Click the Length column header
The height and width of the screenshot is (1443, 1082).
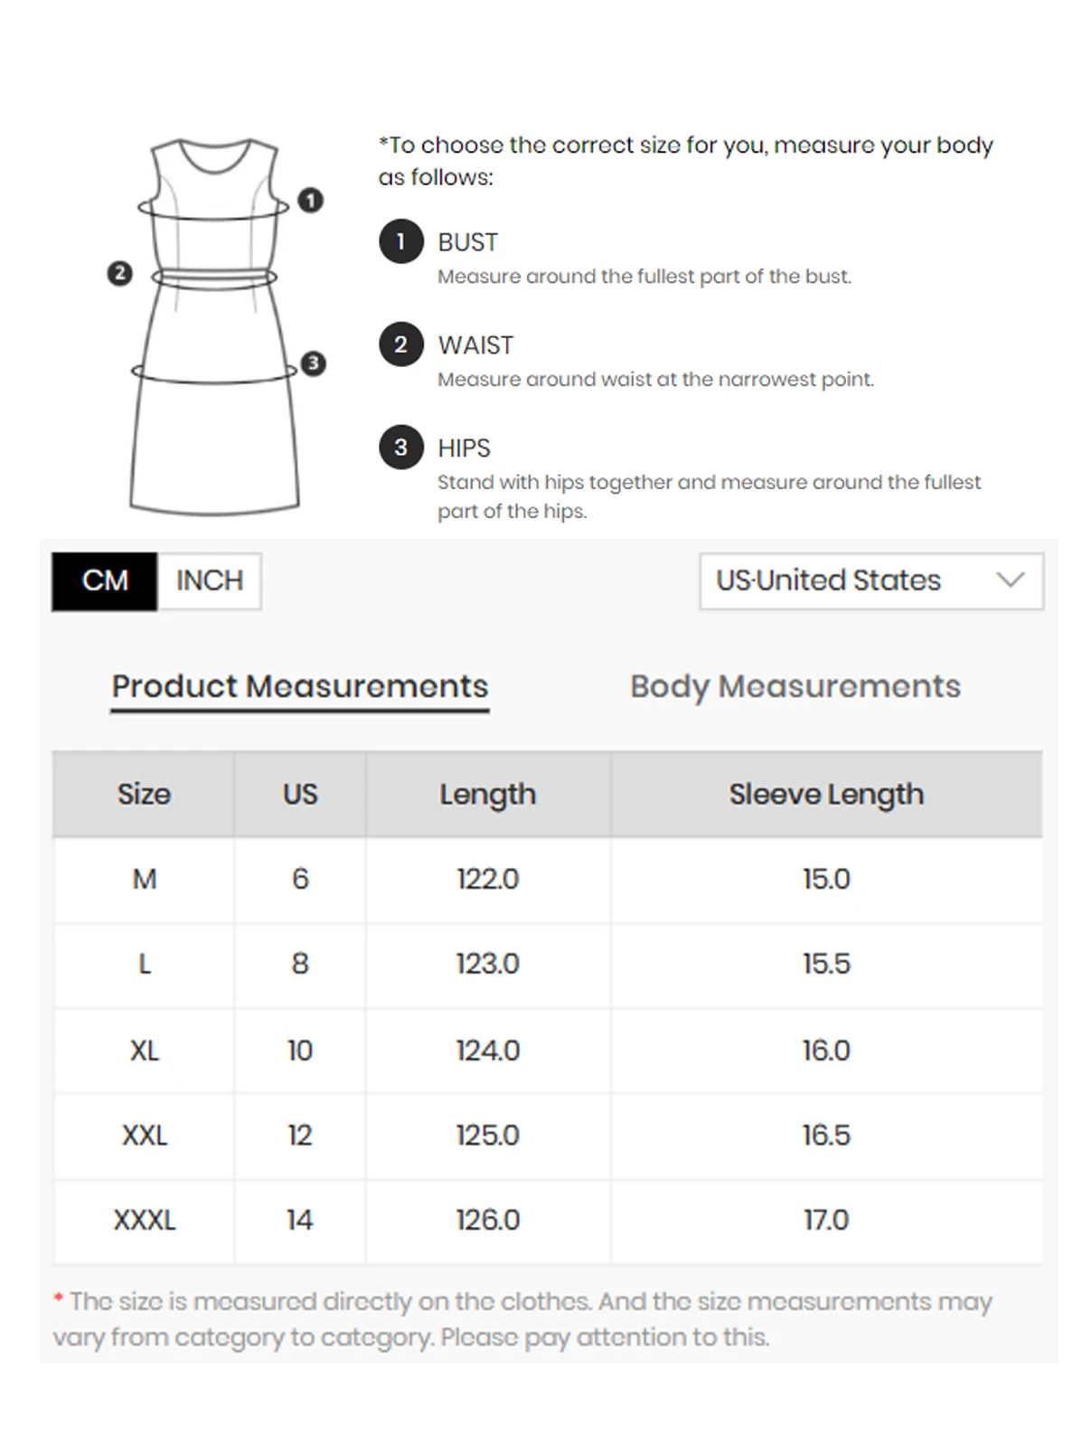[x=487, y=794]
